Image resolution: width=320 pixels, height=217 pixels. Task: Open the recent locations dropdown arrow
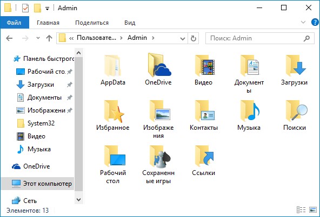(38, 38)
